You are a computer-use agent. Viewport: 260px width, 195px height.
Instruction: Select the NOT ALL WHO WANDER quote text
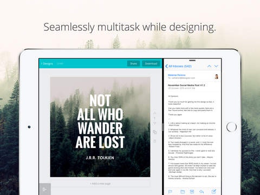click(100, 121)
